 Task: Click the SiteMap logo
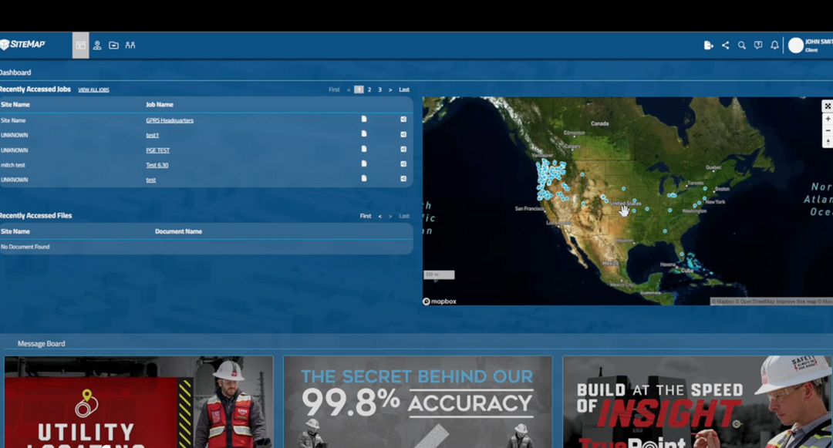pyautogui.click(x=23, y=45)
